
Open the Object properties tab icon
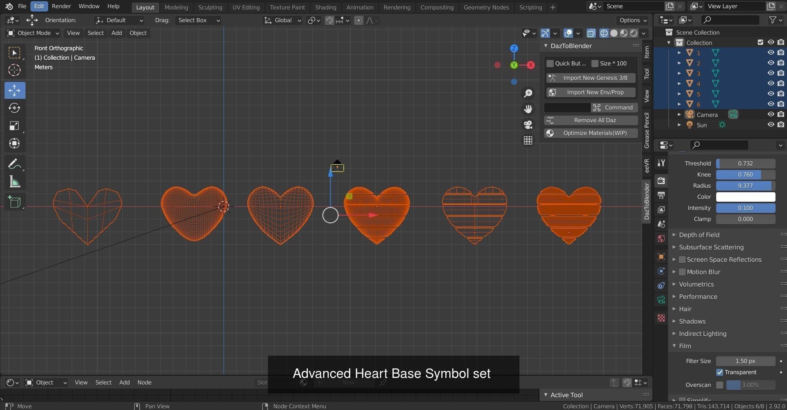[x=661, y=256]
